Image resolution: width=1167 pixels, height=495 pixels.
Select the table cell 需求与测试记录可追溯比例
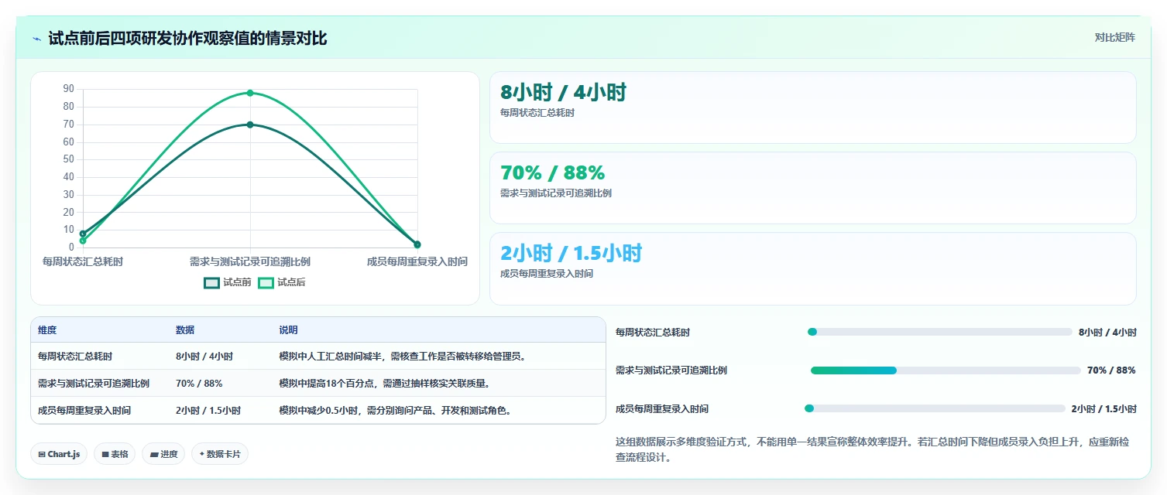pos(94,384)
